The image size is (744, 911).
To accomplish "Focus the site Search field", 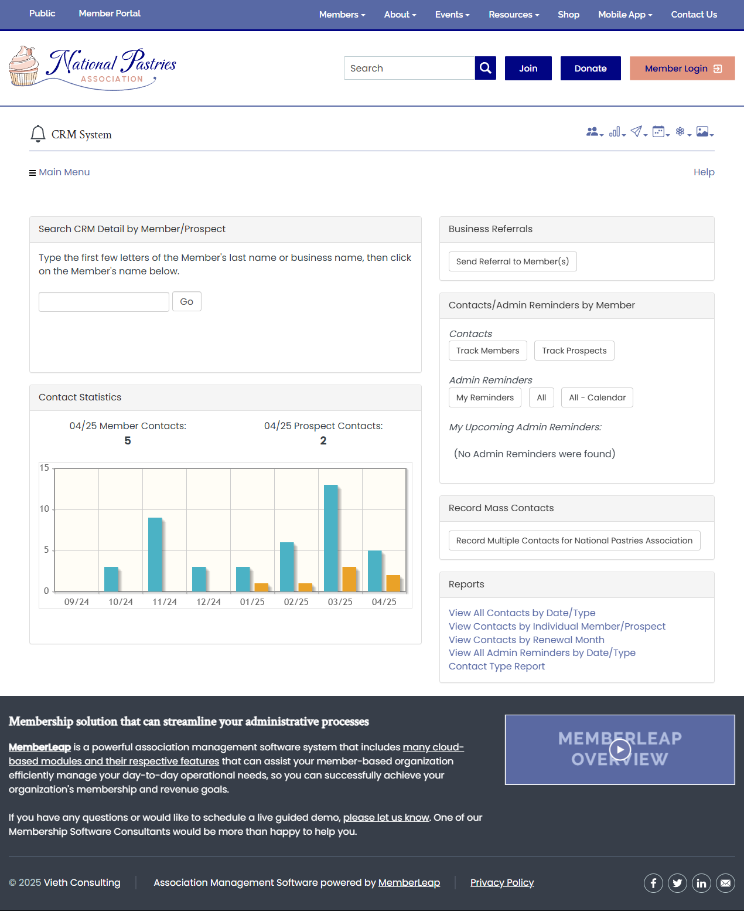I will (409, 68).
